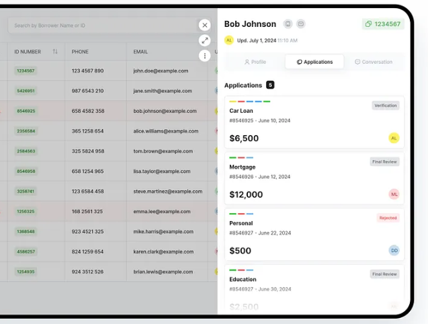Click the ML assignee avatar on Mortgage
Image resolution: width=428 pixels, height=324 pixels.
pyautogui.click(x=394, y=194)
